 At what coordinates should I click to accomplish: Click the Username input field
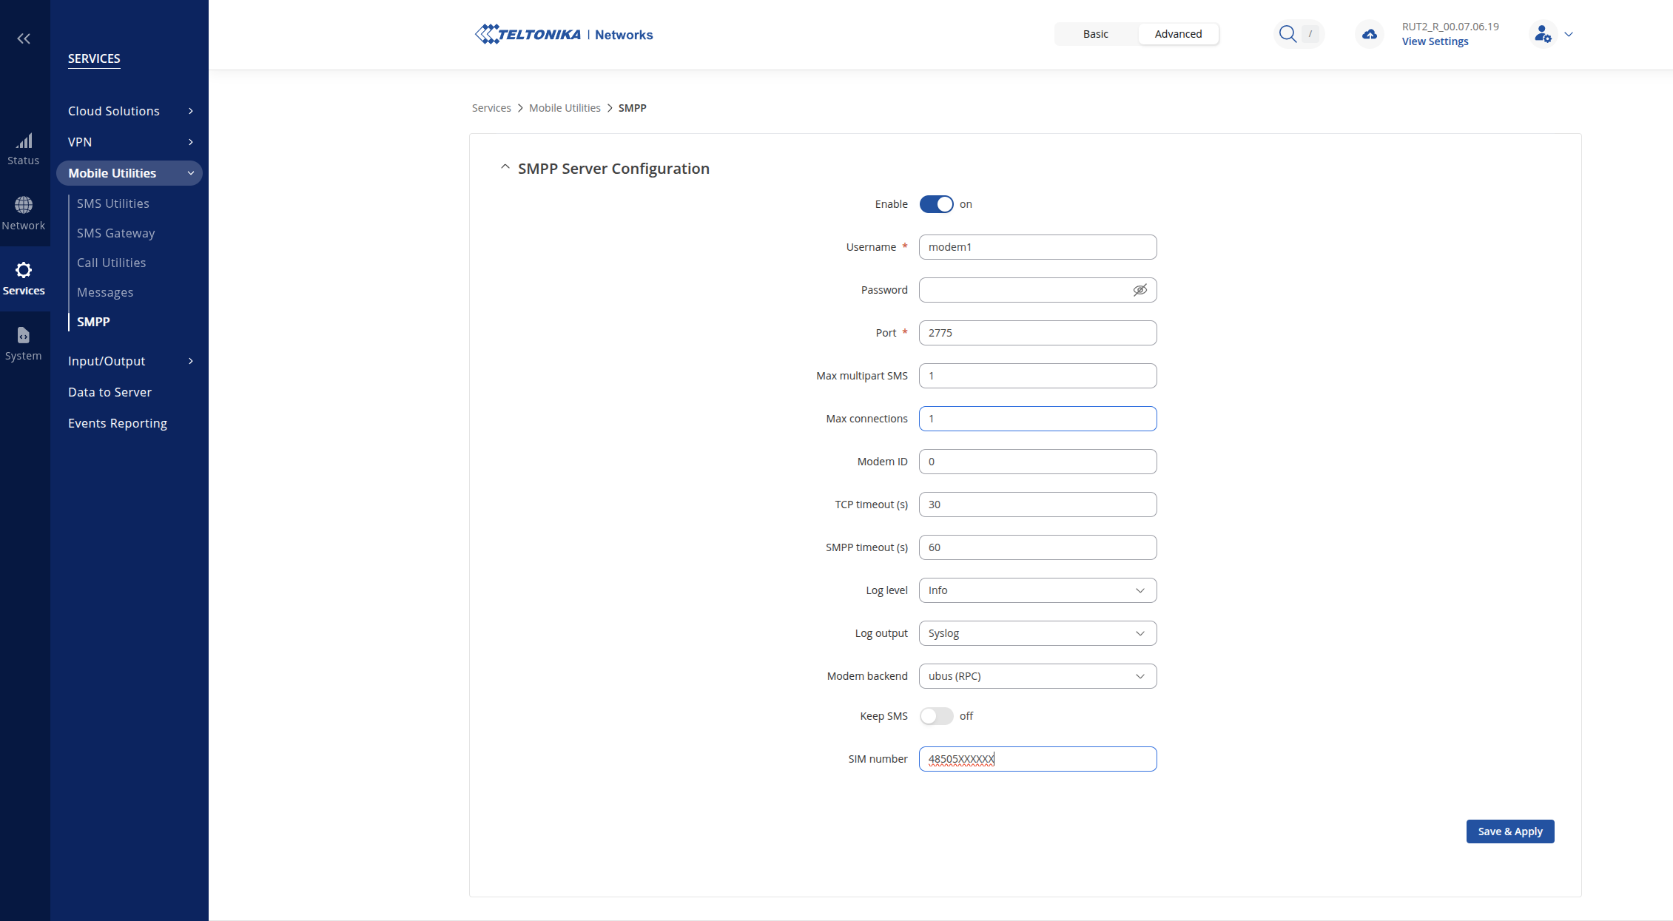[x=1037, y=247]
